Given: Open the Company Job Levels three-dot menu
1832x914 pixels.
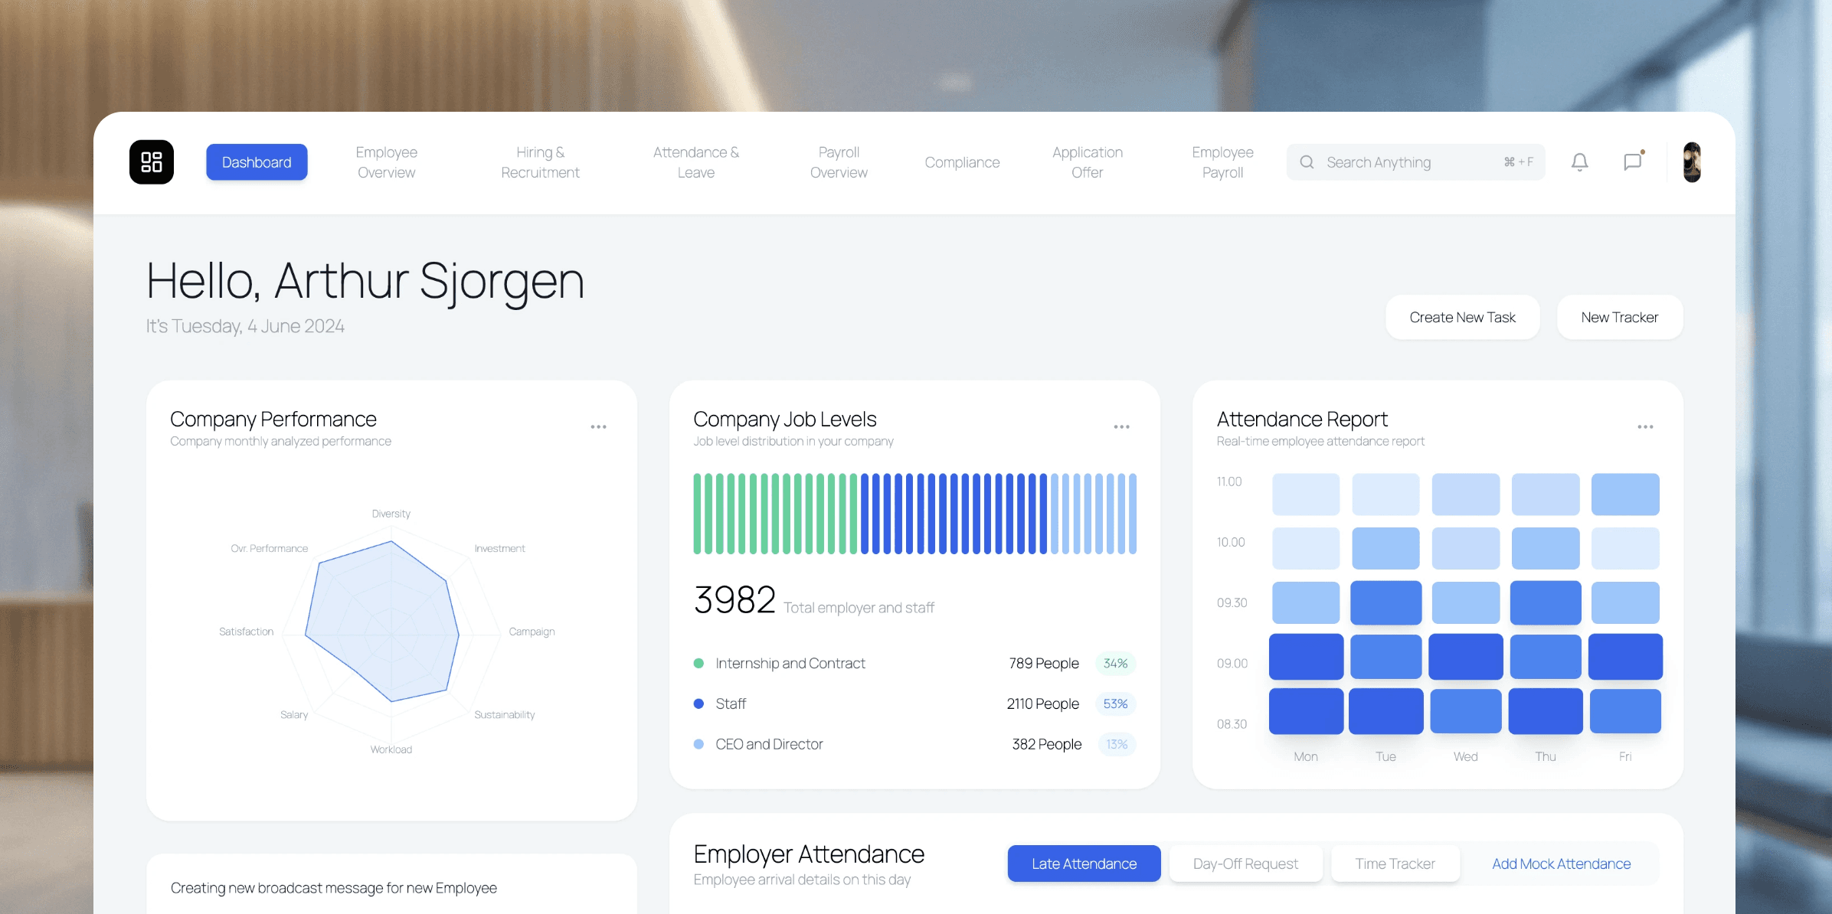Looking at the screenshot, I should tap(1121, 427).
